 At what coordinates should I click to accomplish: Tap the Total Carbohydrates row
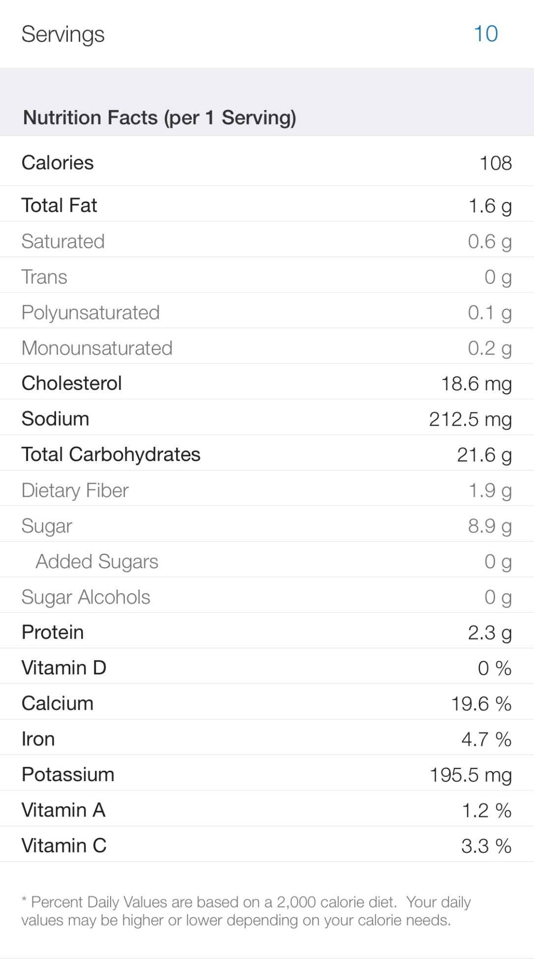tap(267, 455)
